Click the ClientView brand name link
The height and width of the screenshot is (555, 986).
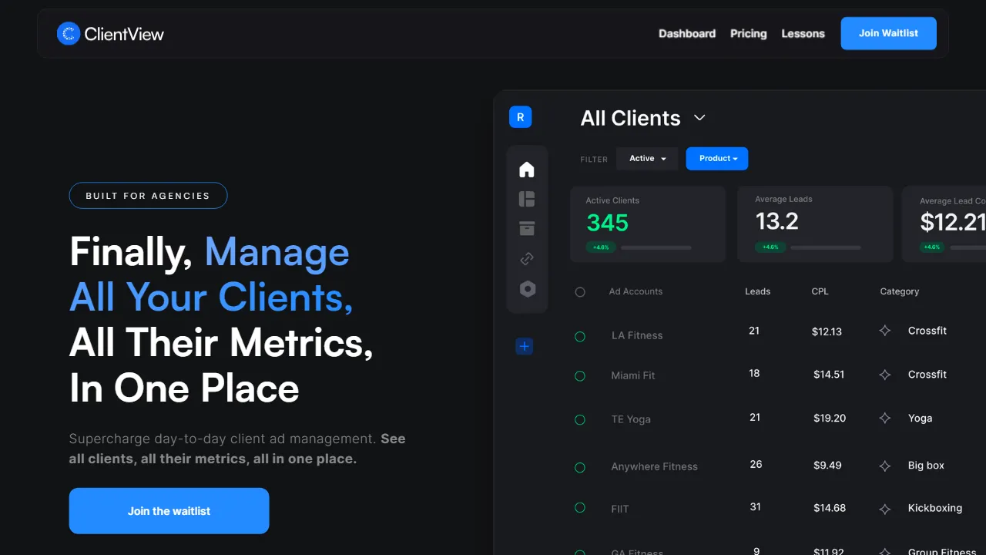coord(124,34)
